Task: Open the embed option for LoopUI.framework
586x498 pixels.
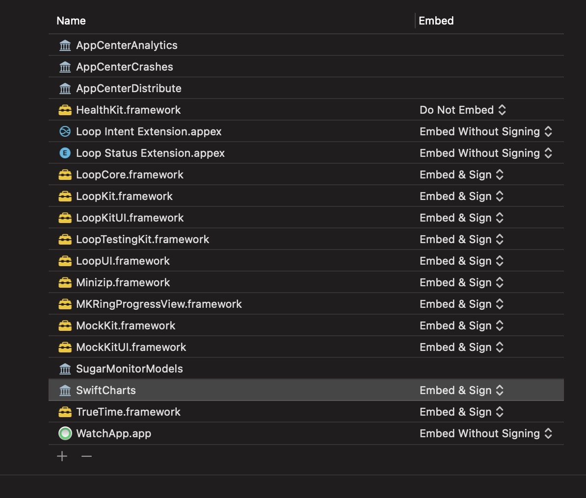Action: (461, 261)
